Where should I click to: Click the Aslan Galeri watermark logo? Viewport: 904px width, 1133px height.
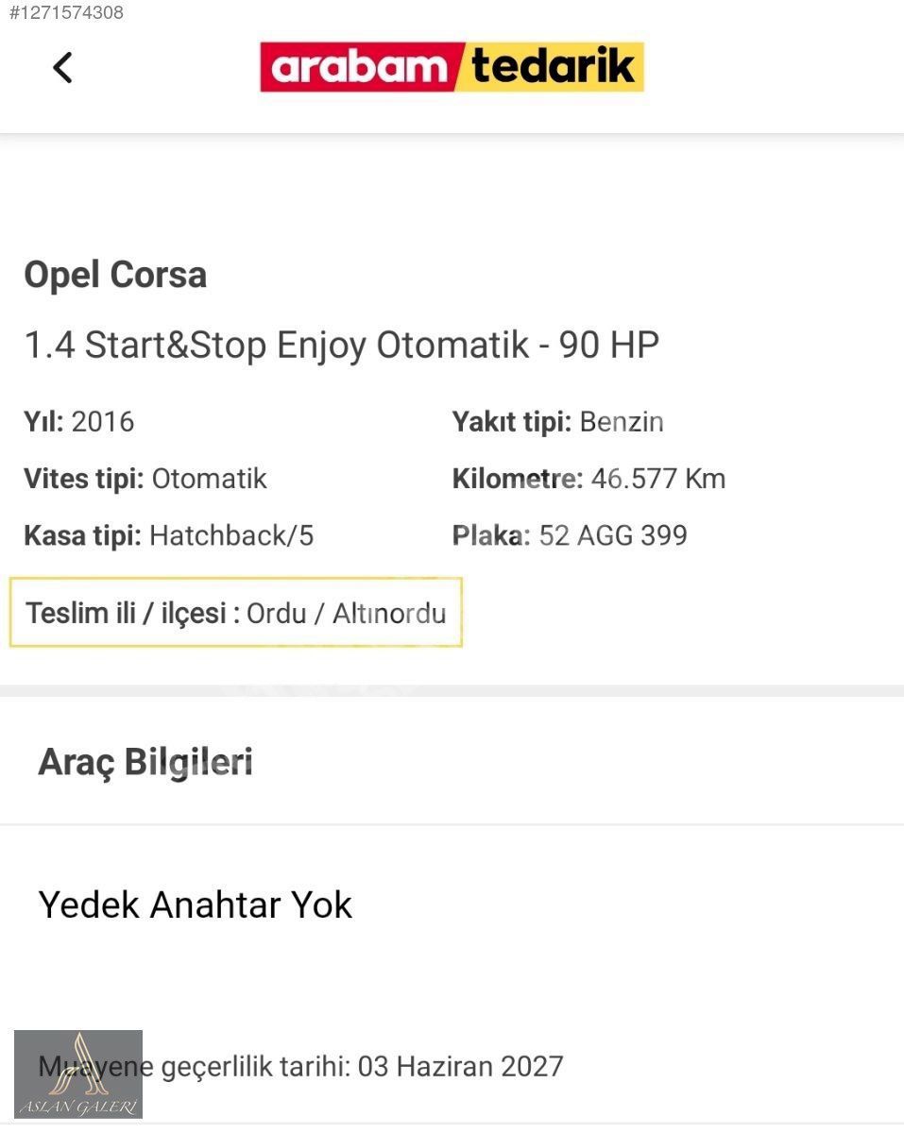(x=78, y=1074)
